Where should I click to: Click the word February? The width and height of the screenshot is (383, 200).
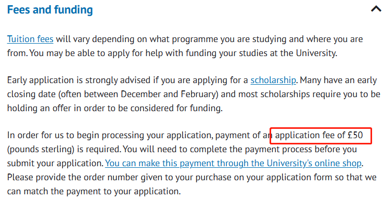[199, 94]
